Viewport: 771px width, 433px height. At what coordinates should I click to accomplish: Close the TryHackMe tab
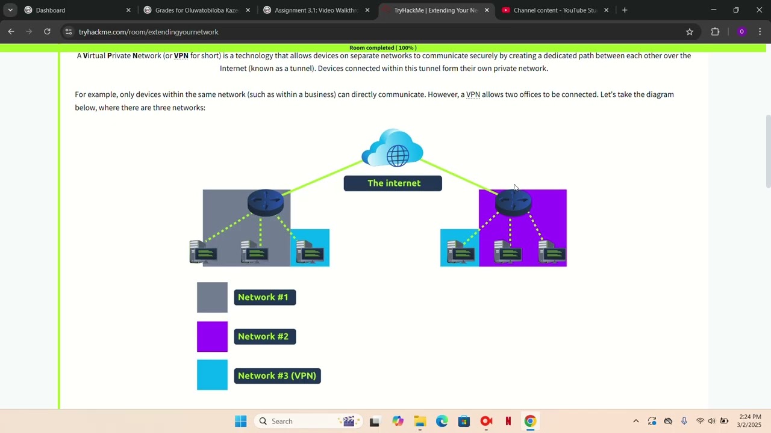pos(487,10)
